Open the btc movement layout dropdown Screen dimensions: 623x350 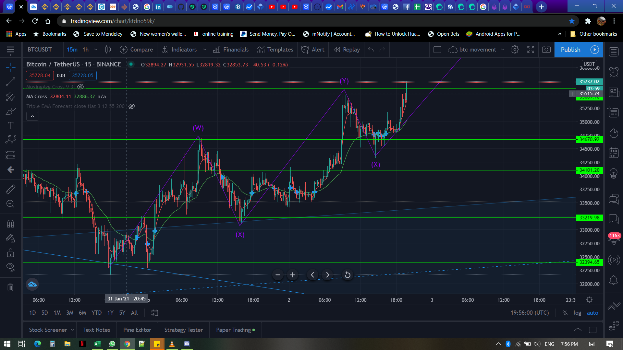pos(503,50)
